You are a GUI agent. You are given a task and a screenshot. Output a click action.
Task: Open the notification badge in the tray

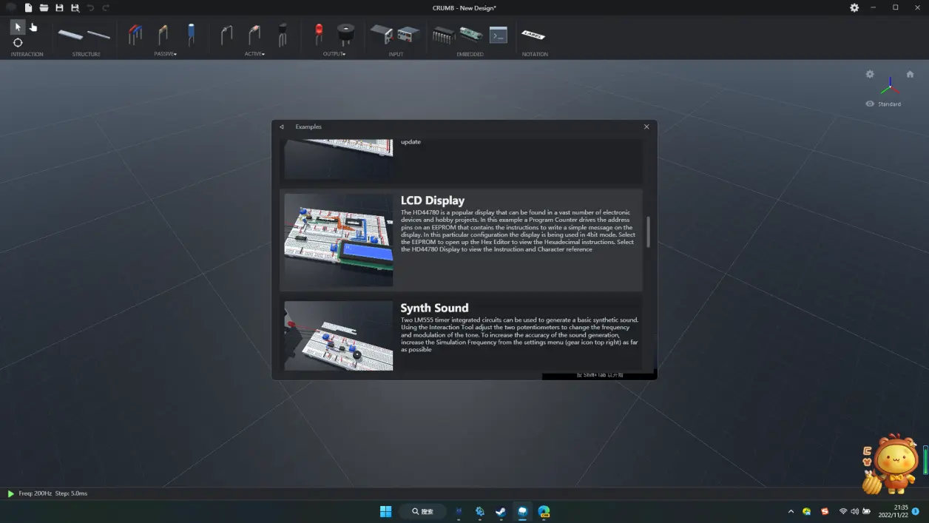point(916,511)
